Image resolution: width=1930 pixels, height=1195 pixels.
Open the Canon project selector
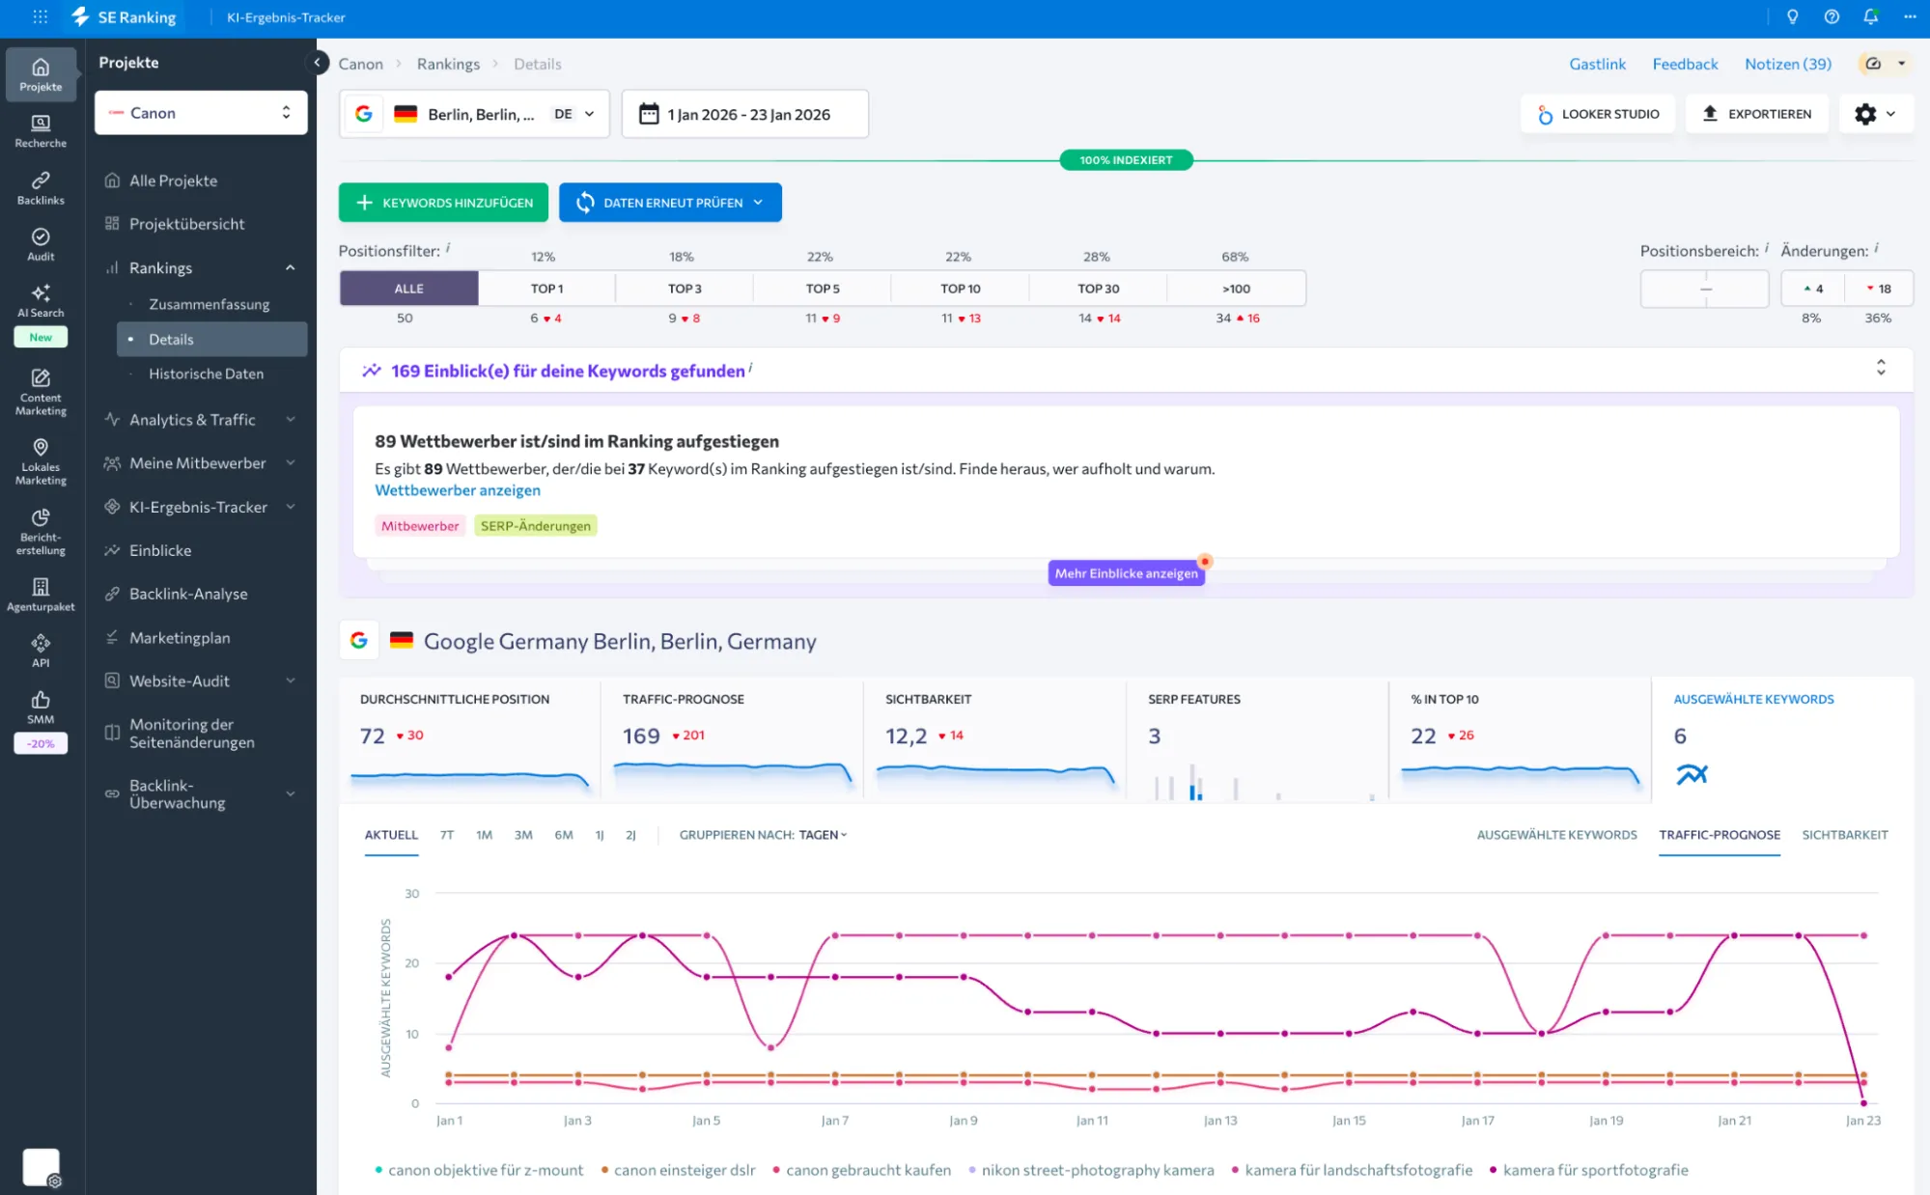click(x=200, y=112)
